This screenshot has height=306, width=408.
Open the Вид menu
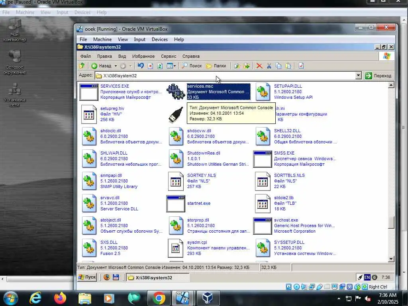point(122,56)
